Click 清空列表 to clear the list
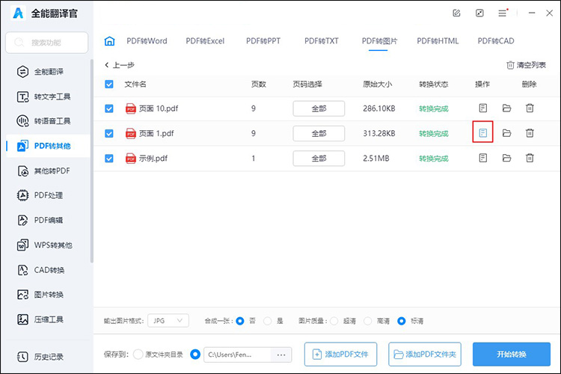The width and height of the screenshot is (561, 374). point(527,65)
